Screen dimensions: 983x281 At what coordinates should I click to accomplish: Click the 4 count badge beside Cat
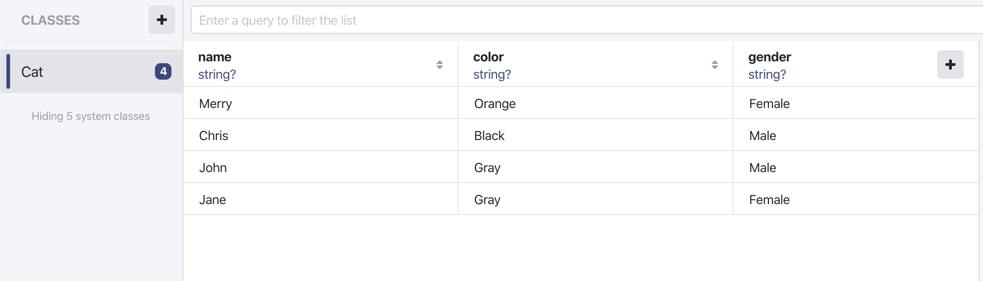click(x=163, y=71)
